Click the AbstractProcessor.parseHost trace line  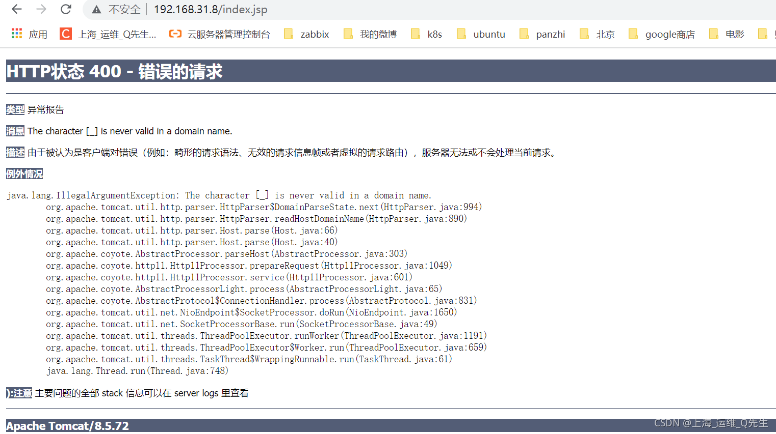coord(226,254)
